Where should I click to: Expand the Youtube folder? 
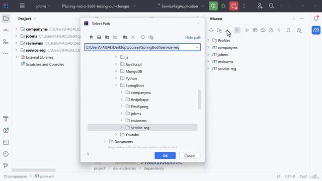[116, 135]
